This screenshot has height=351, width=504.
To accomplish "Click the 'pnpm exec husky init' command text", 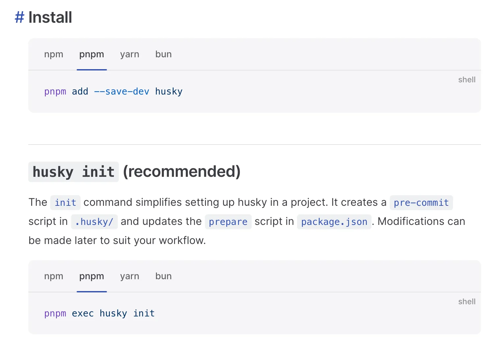I will click(99, 313).
